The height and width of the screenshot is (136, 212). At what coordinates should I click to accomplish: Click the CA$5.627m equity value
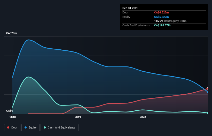[161, 17]
